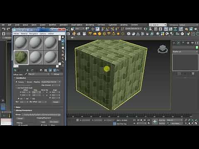Toggle the V Tile checkbox

[x=47, y=95]
